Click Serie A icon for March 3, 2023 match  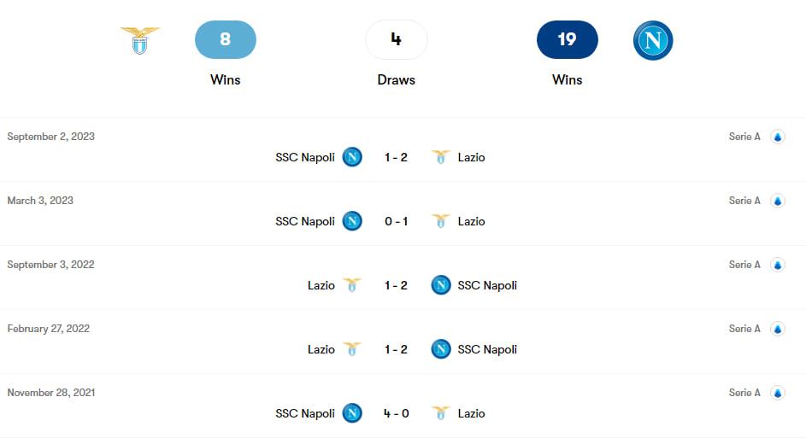(x=778, y=201)
